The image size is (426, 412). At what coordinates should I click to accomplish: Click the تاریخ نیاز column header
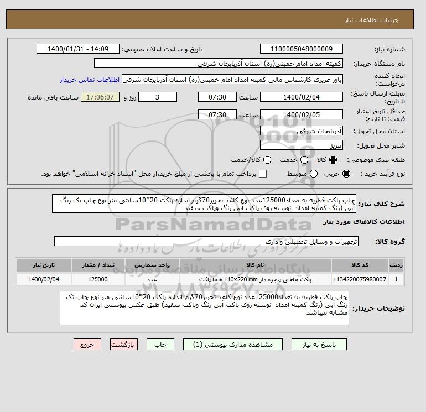click(44, 265)
